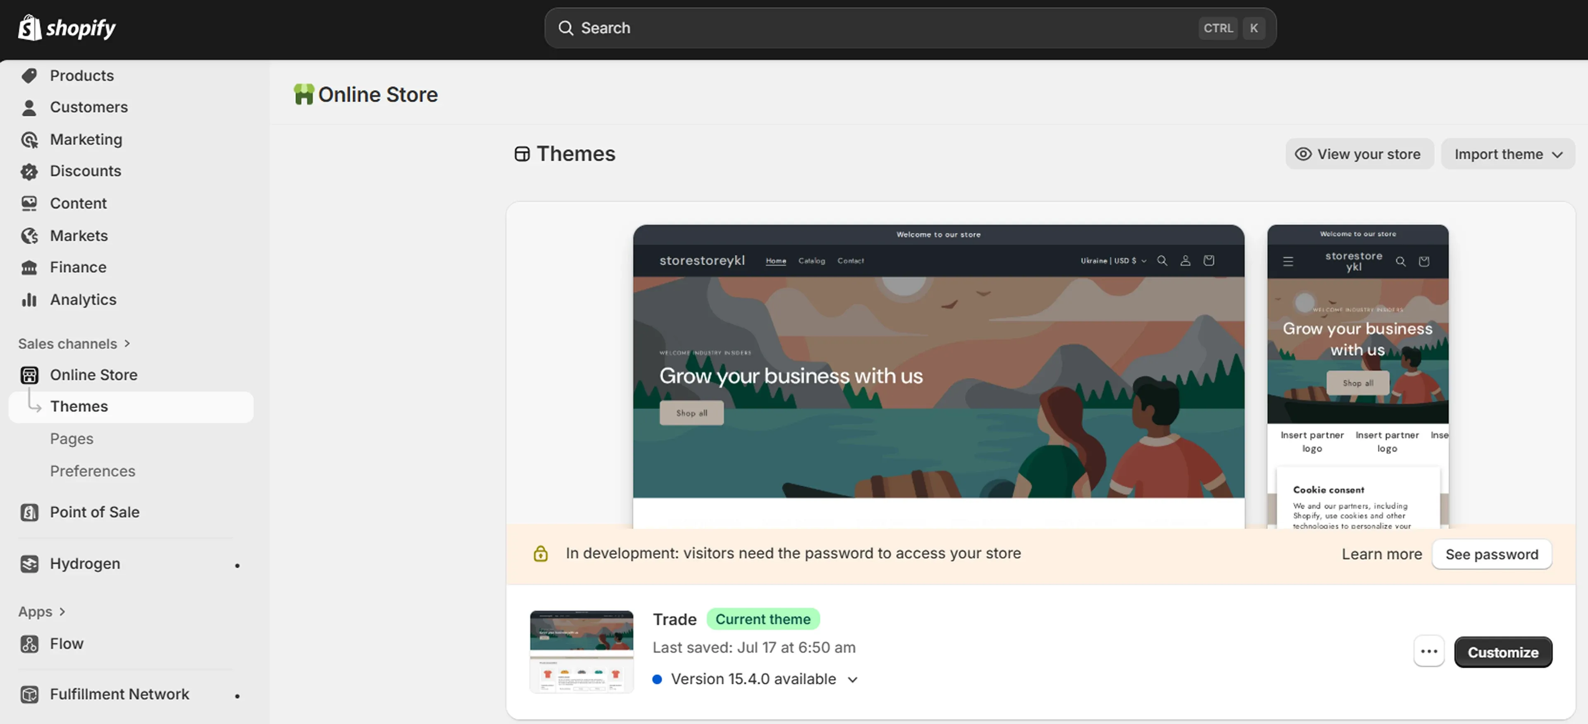Open Preferences under Online Store

[x=93, y=470]
